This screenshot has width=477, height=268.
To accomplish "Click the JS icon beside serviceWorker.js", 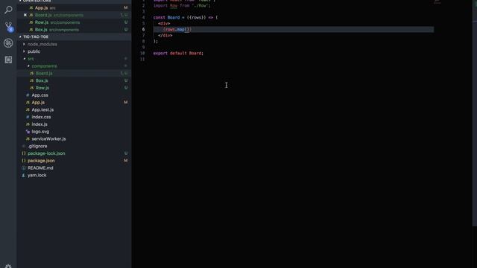I will point(28,139).
